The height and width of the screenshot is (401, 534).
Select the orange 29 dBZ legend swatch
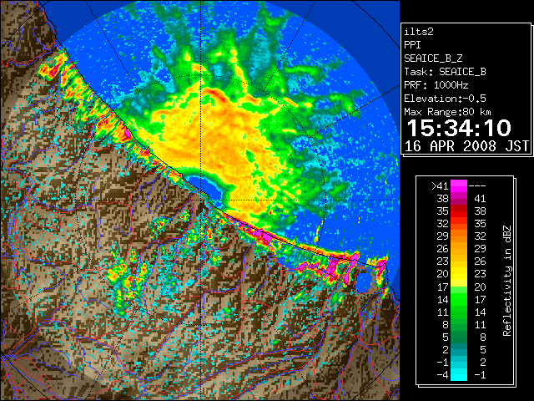point(459,236)
